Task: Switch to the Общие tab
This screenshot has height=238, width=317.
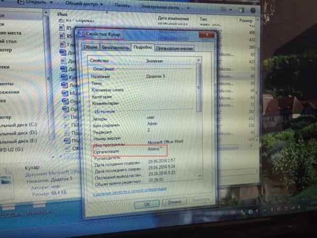Action: pyautogui.click(x=90, y=47)
